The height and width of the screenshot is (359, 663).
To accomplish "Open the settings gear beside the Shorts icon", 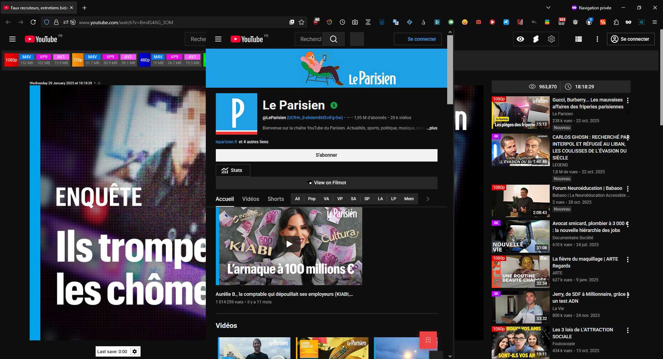I will coord(551,39).
